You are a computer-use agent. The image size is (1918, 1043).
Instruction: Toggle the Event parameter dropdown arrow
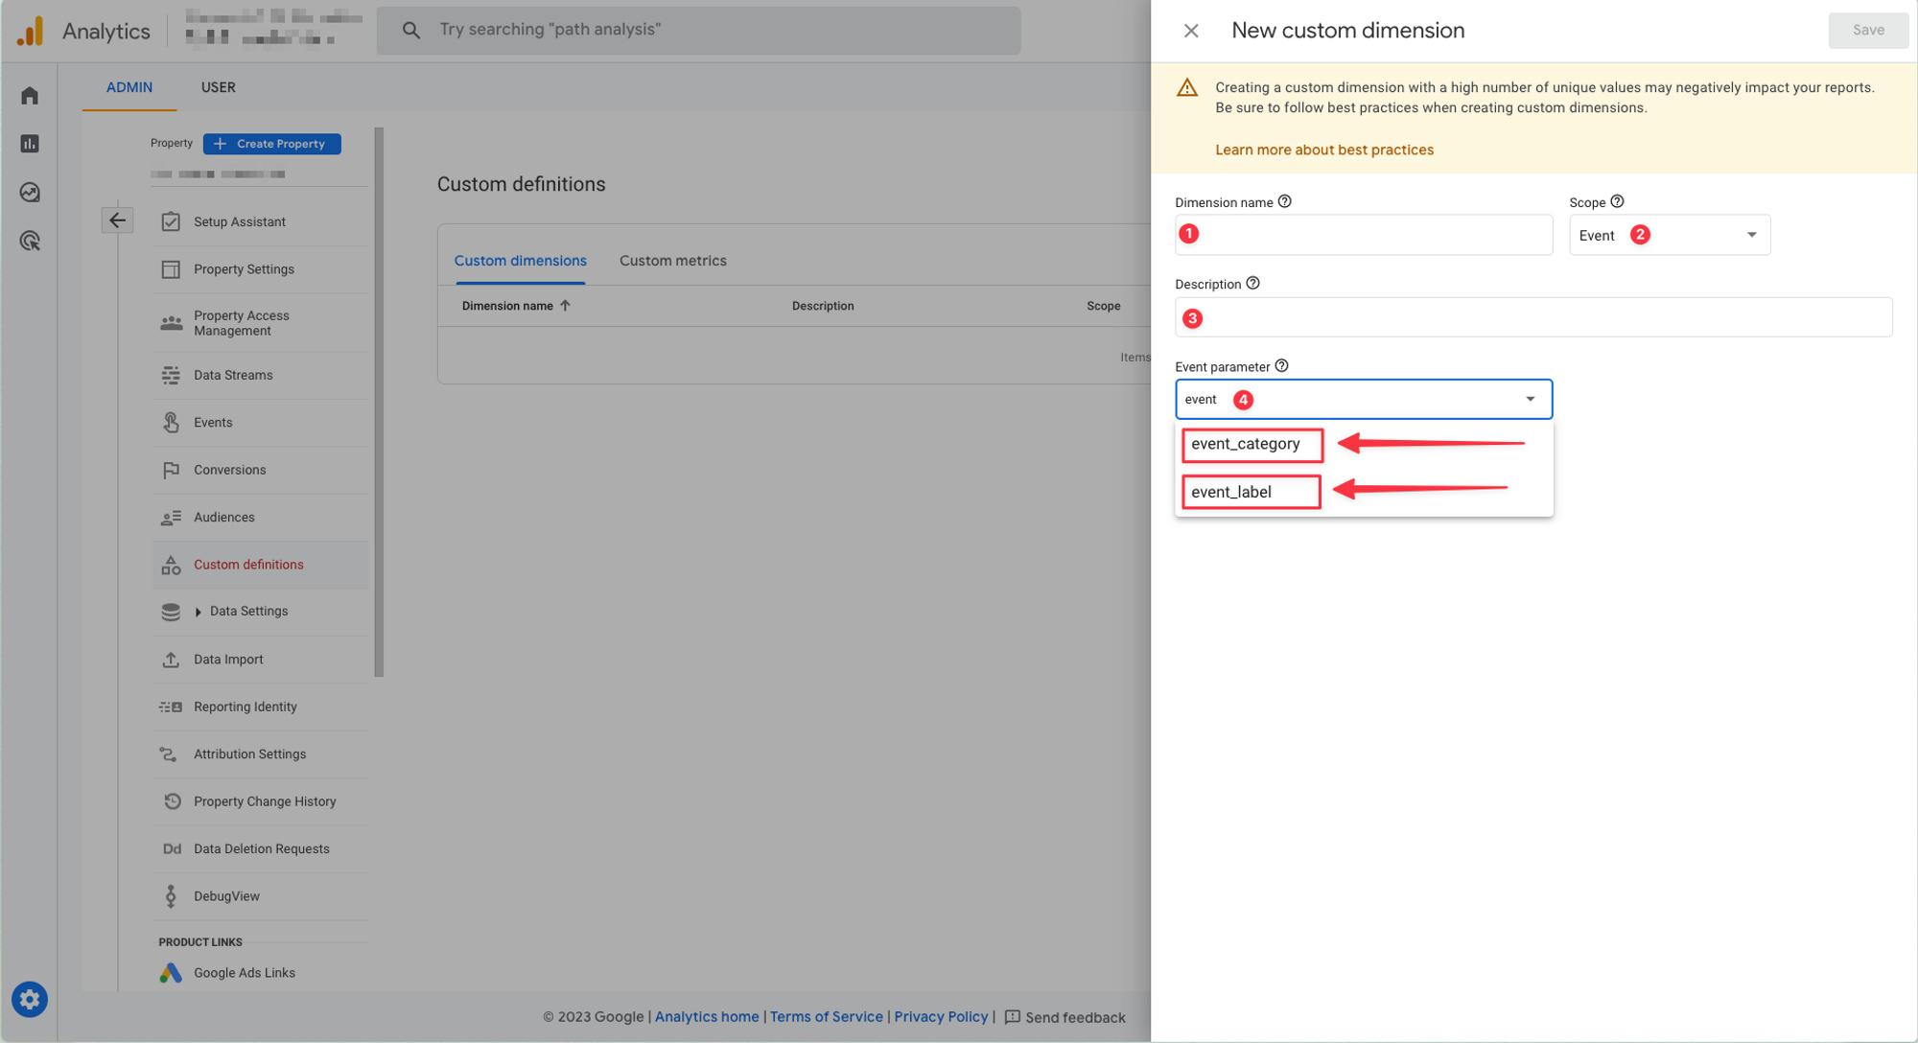(x=1531, y=399)
